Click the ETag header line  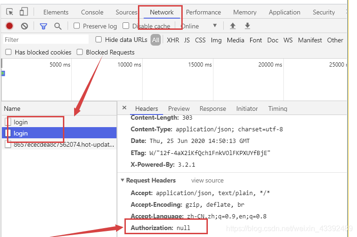click(x=200, y=153)
